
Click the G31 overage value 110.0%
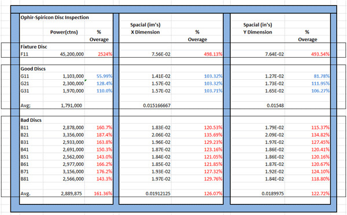pos(104,91)
